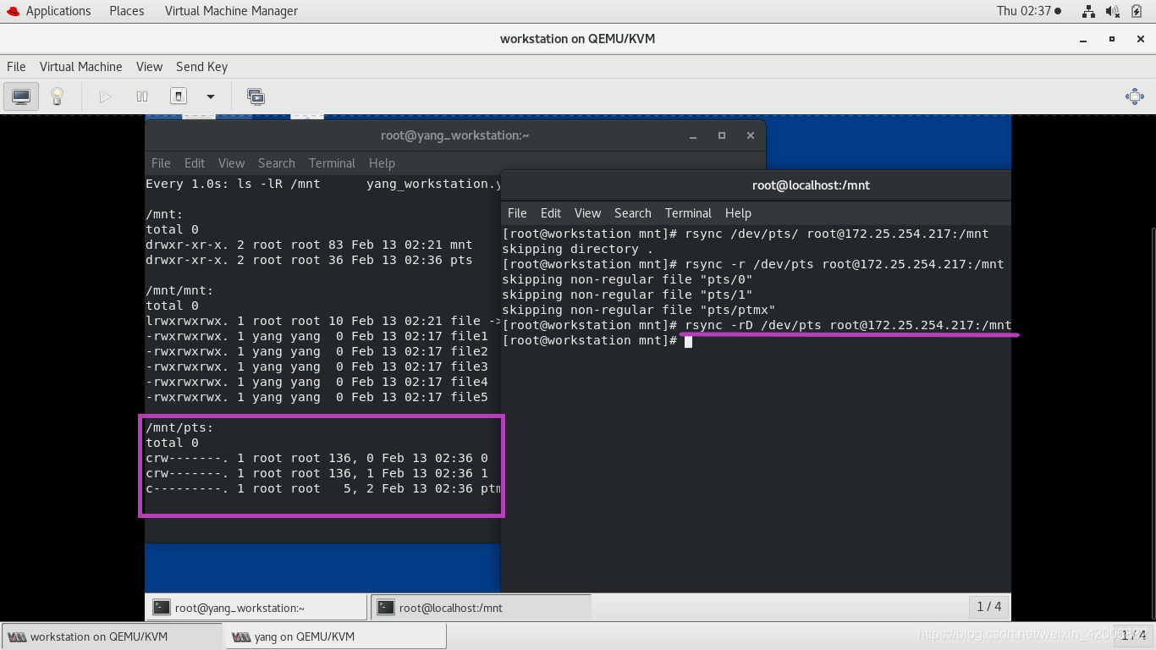Click listing row for file5
Viewport: 1156px width, 650px height.
click(317, 397)
